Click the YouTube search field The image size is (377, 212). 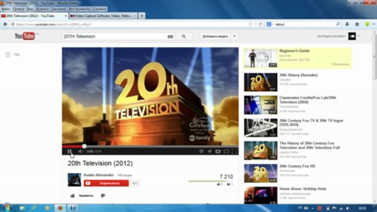[118, 37]
